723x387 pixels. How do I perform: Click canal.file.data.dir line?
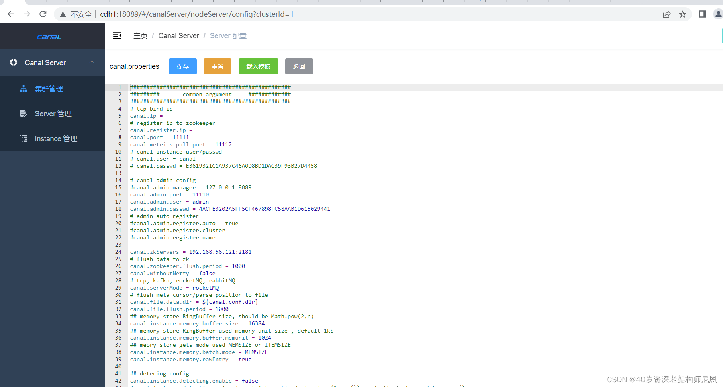pyautogui.click(x=194, y=302)
